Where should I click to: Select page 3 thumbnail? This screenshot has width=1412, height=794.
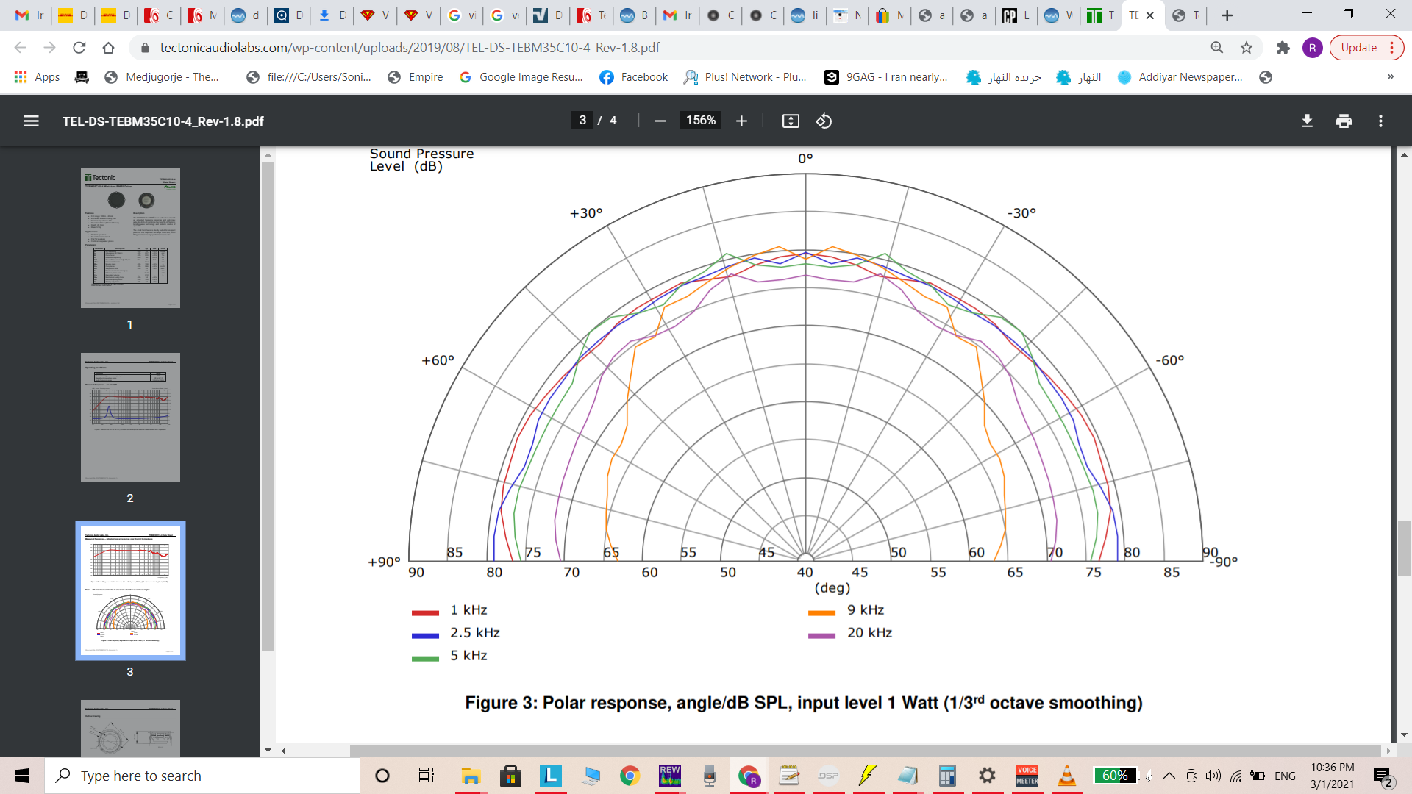coord(130,590)
